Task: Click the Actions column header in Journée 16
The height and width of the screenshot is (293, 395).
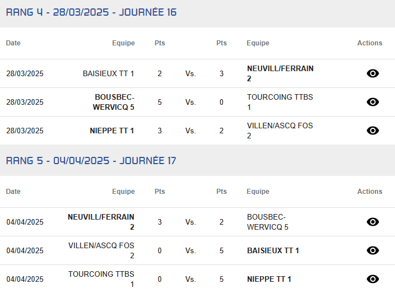Action: click(x=370, y=43)
